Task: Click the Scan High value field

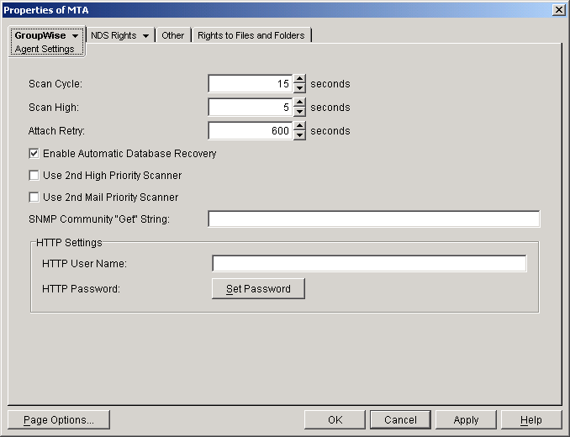Action: click(251, 108)
